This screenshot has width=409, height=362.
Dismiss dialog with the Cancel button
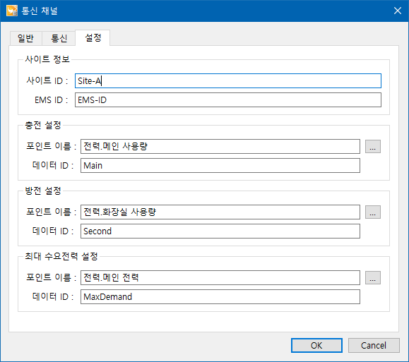[x=374, y=345]
